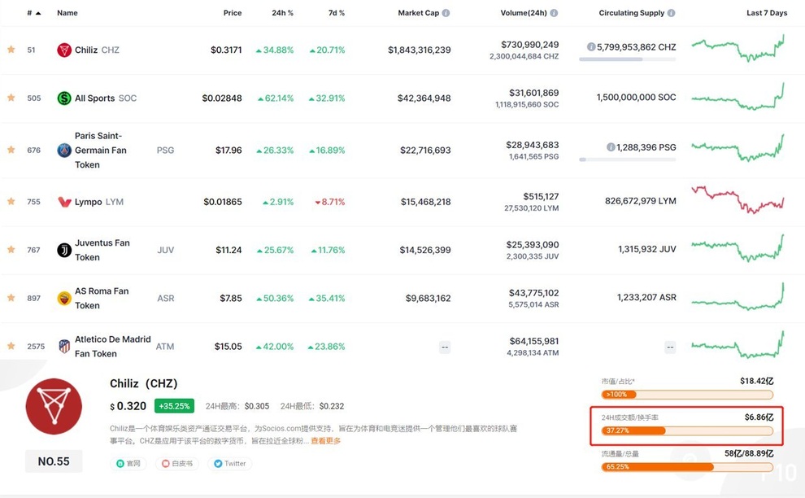This screenshot has width=805, height=498.
Task: Click the +35.25% change badge
Action: (175, 405)
